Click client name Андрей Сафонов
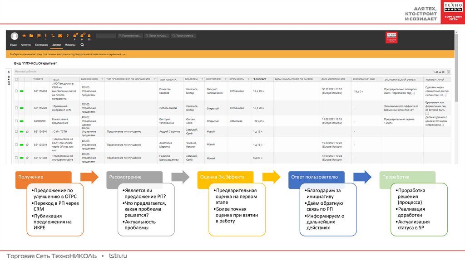Viewport: 465px width, 260px height. click(170, 131)
